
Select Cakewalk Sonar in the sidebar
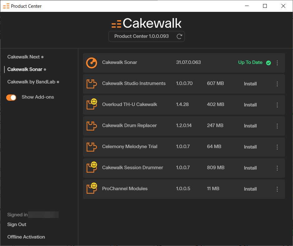[x=25, y=69]
